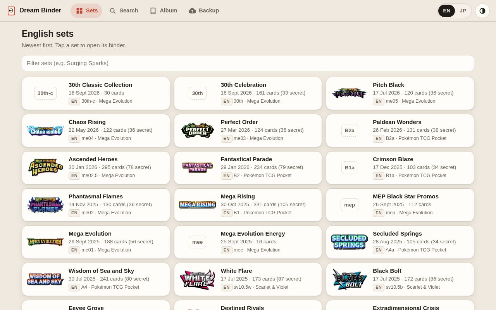Click the 'sv10.5b · Scarlet & Violet' text
This screenshot has width=496, height=310.
[413, 287]
